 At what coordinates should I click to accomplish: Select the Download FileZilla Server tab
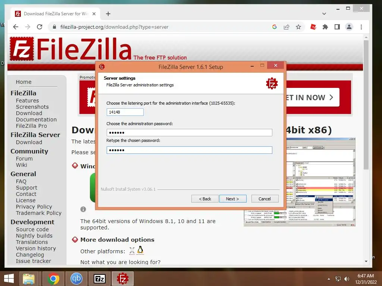(55, 14)
